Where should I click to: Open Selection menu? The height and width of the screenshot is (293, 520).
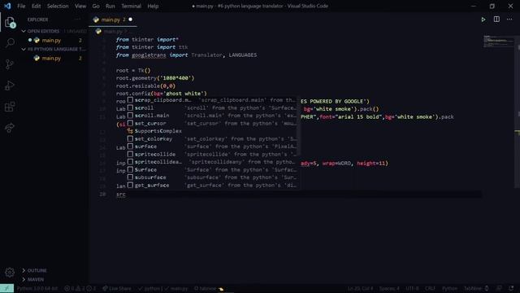[58, 6]
